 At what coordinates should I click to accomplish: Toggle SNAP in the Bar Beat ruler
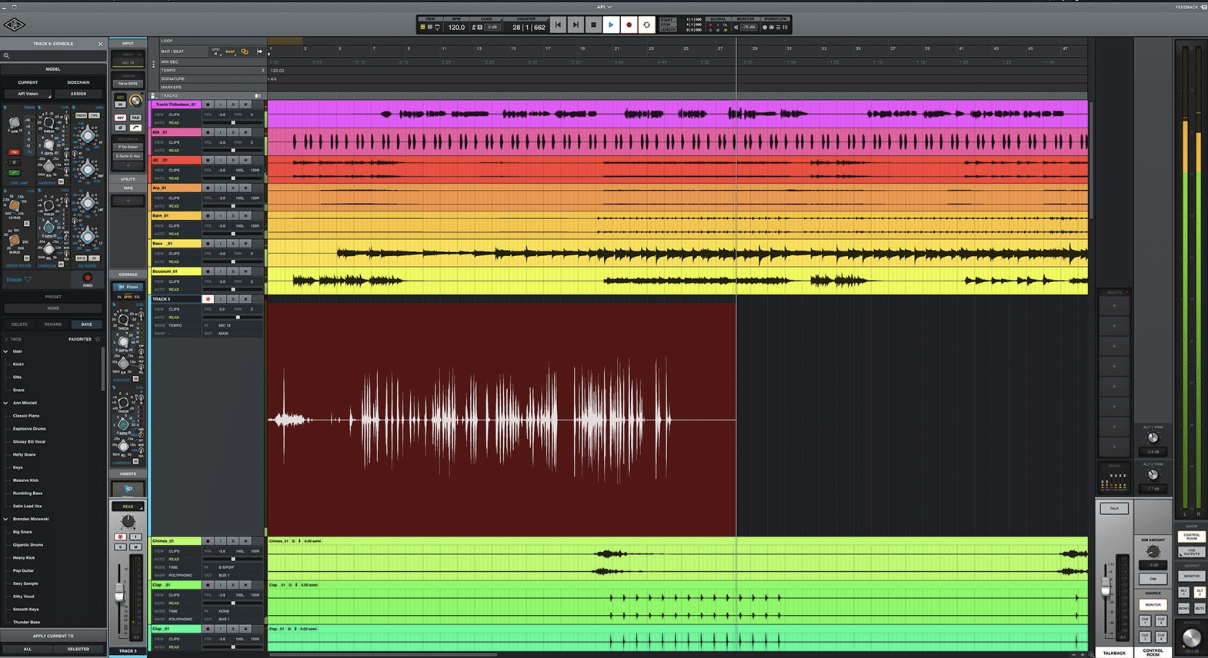(230, 52)
